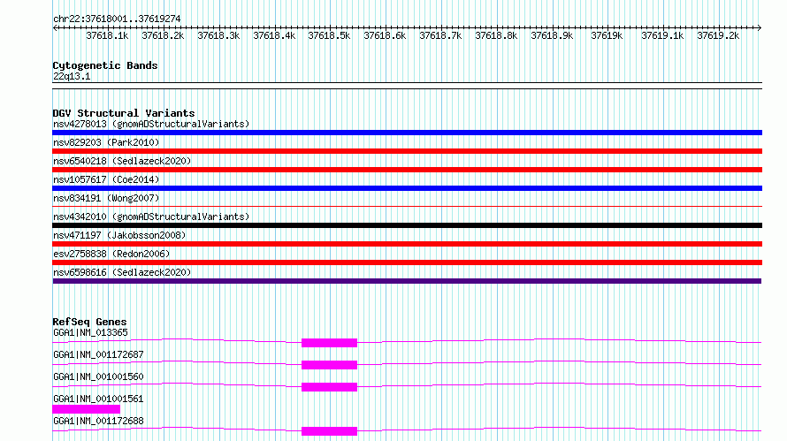The height and width of the screenshot is (441, 787).
Task: Open transcript GGA1|NM_001172687 label
Action: (98, 354)
